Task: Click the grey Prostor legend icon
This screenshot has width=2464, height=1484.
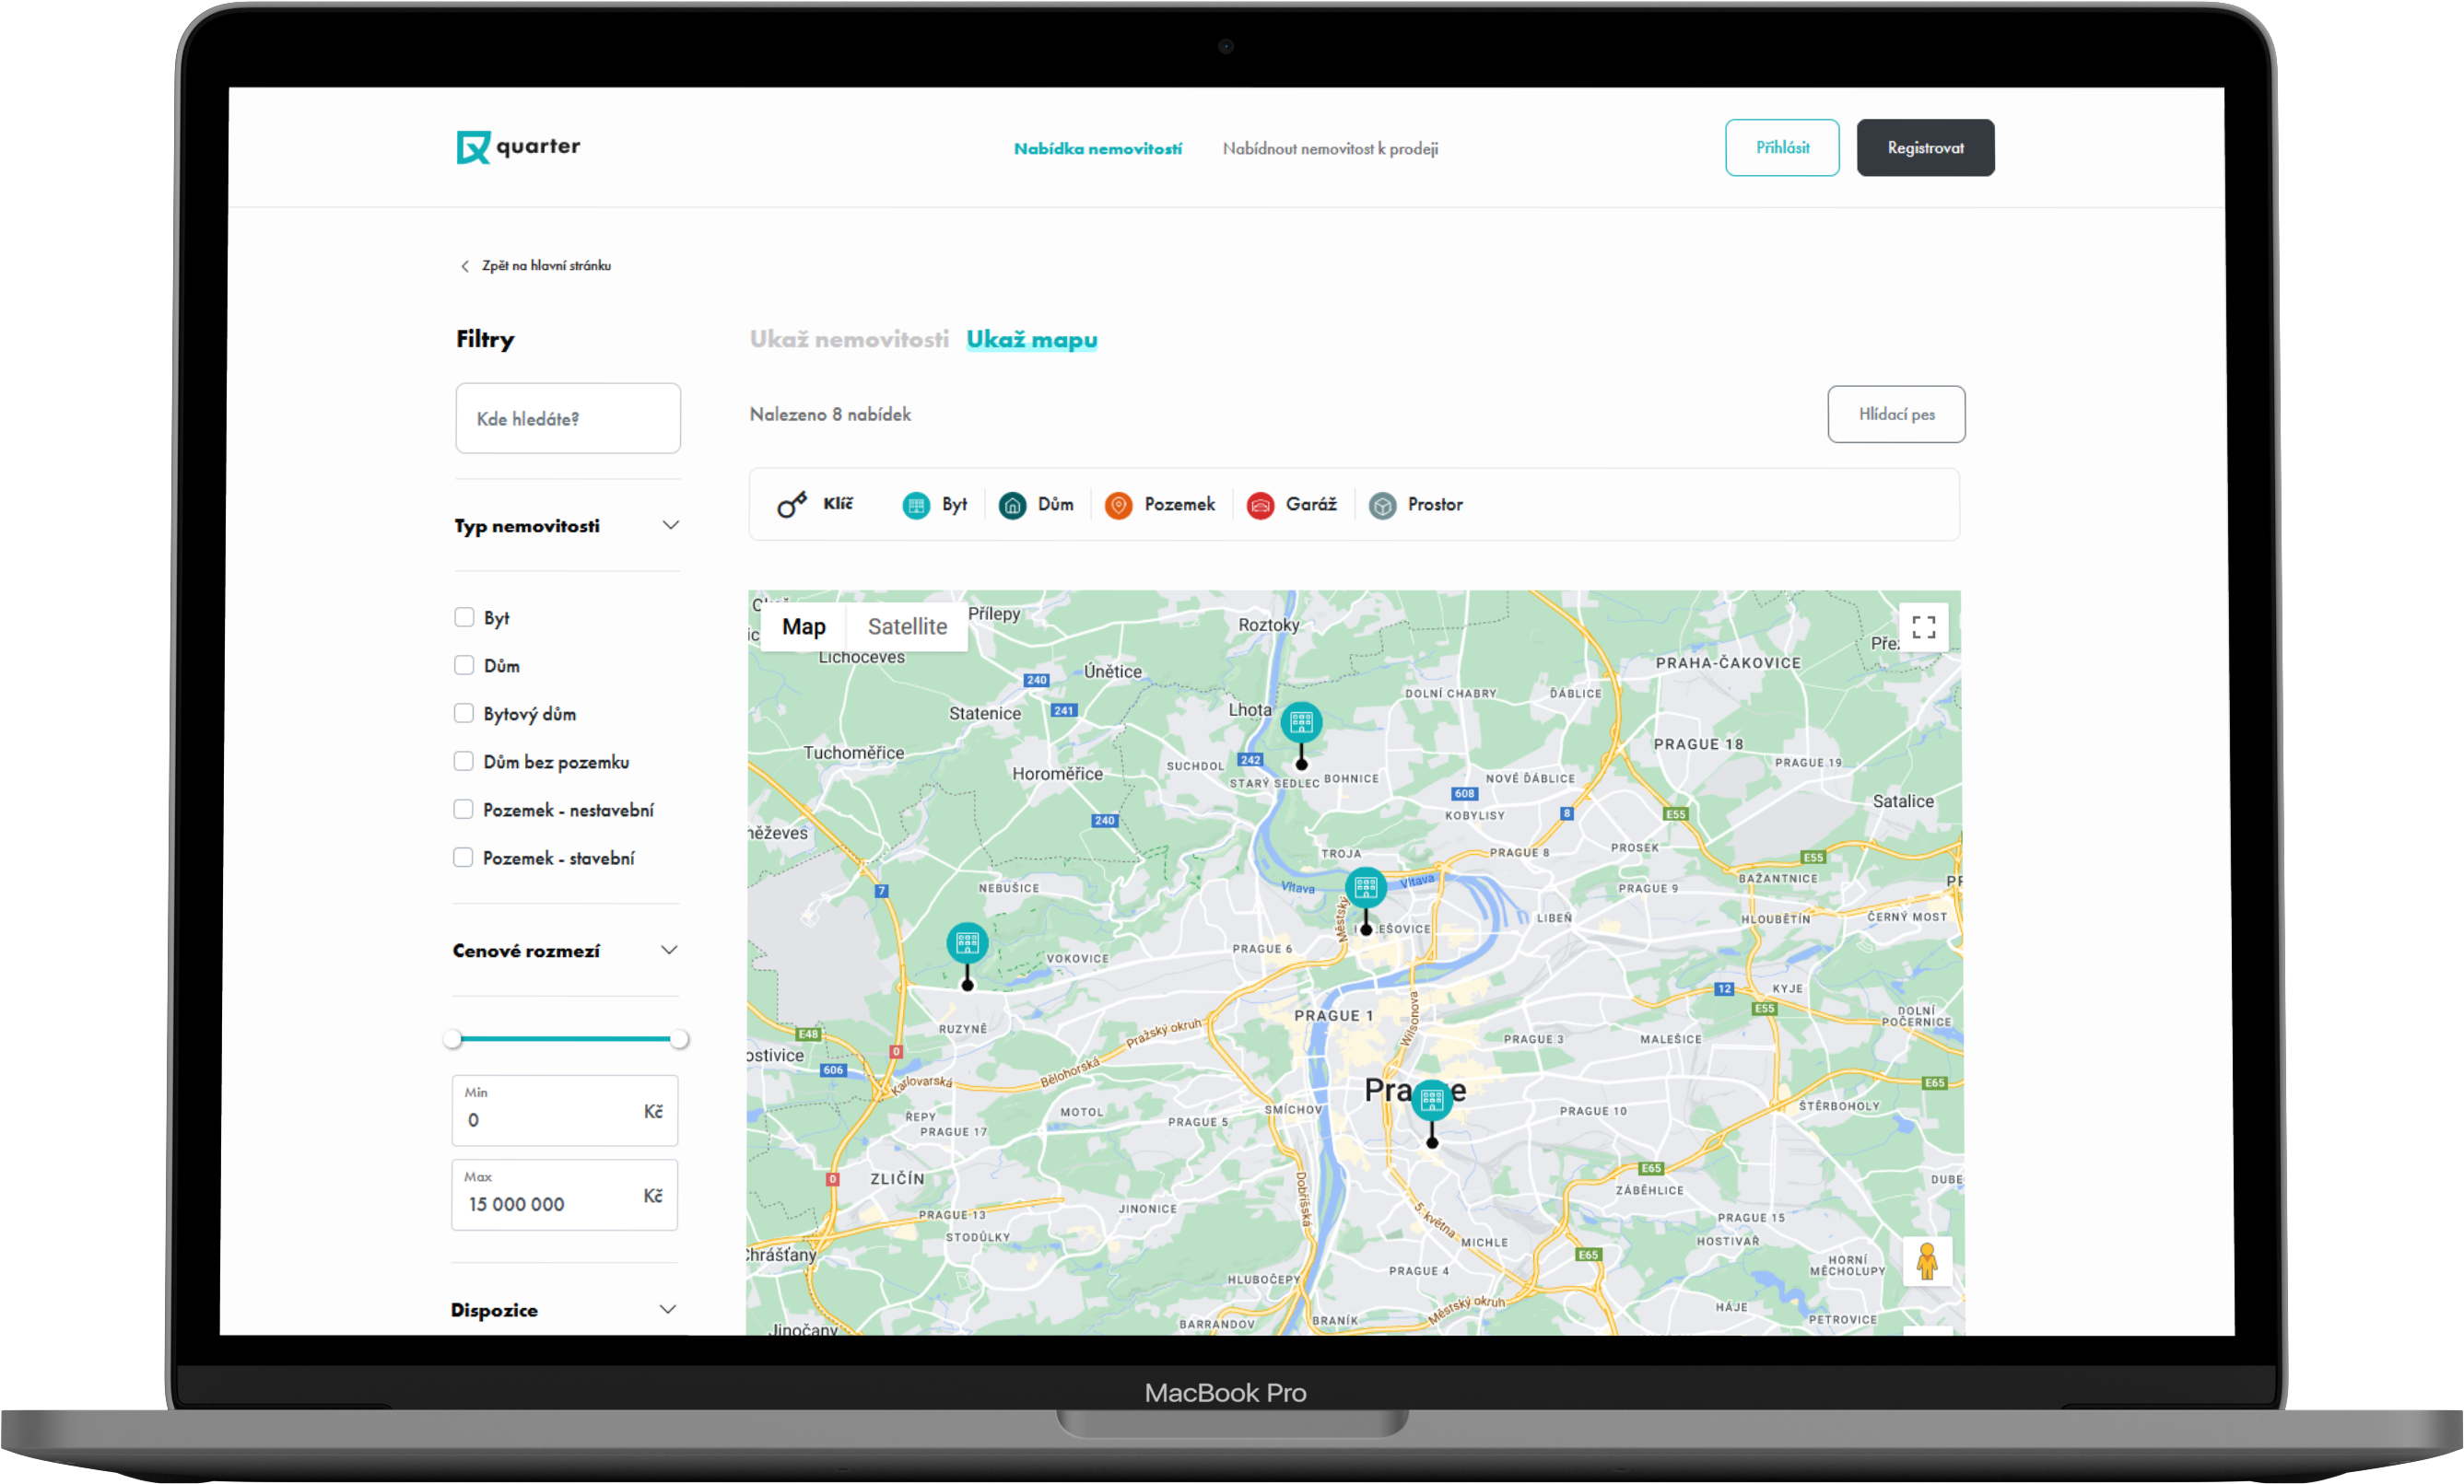Action: click(1382, 505)
